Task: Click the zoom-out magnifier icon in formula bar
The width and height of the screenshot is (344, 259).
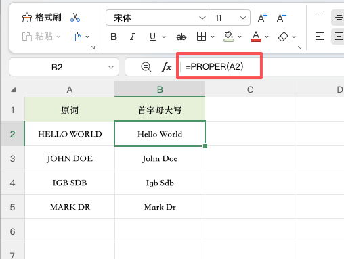Action: pos(146,67)
